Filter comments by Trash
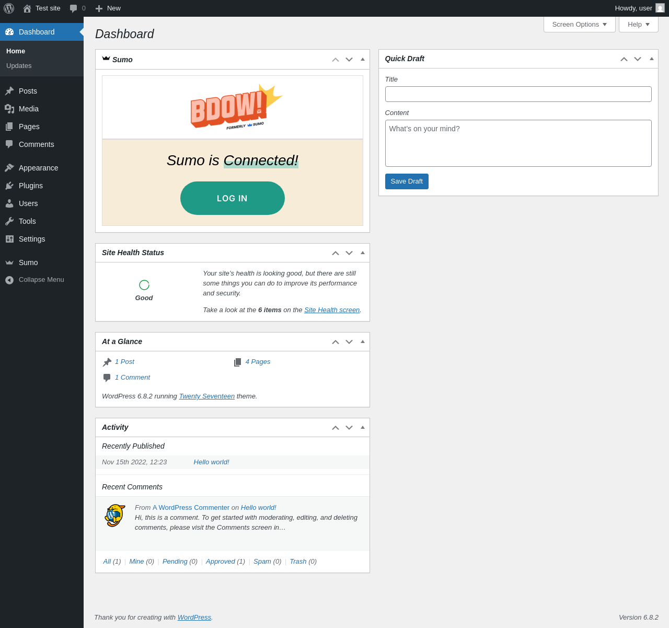This screenshot has height=628, width=669. 298,562
